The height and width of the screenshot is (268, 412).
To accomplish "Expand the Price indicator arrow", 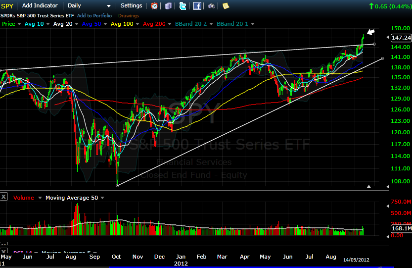I will click(19, 24).
